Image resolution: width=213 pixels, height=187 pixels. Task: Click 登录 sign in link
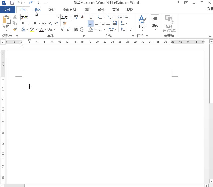[210, 9]
